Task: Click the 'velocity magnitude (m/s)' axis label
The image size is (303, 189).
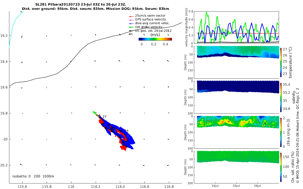Action: coord(187,27)
